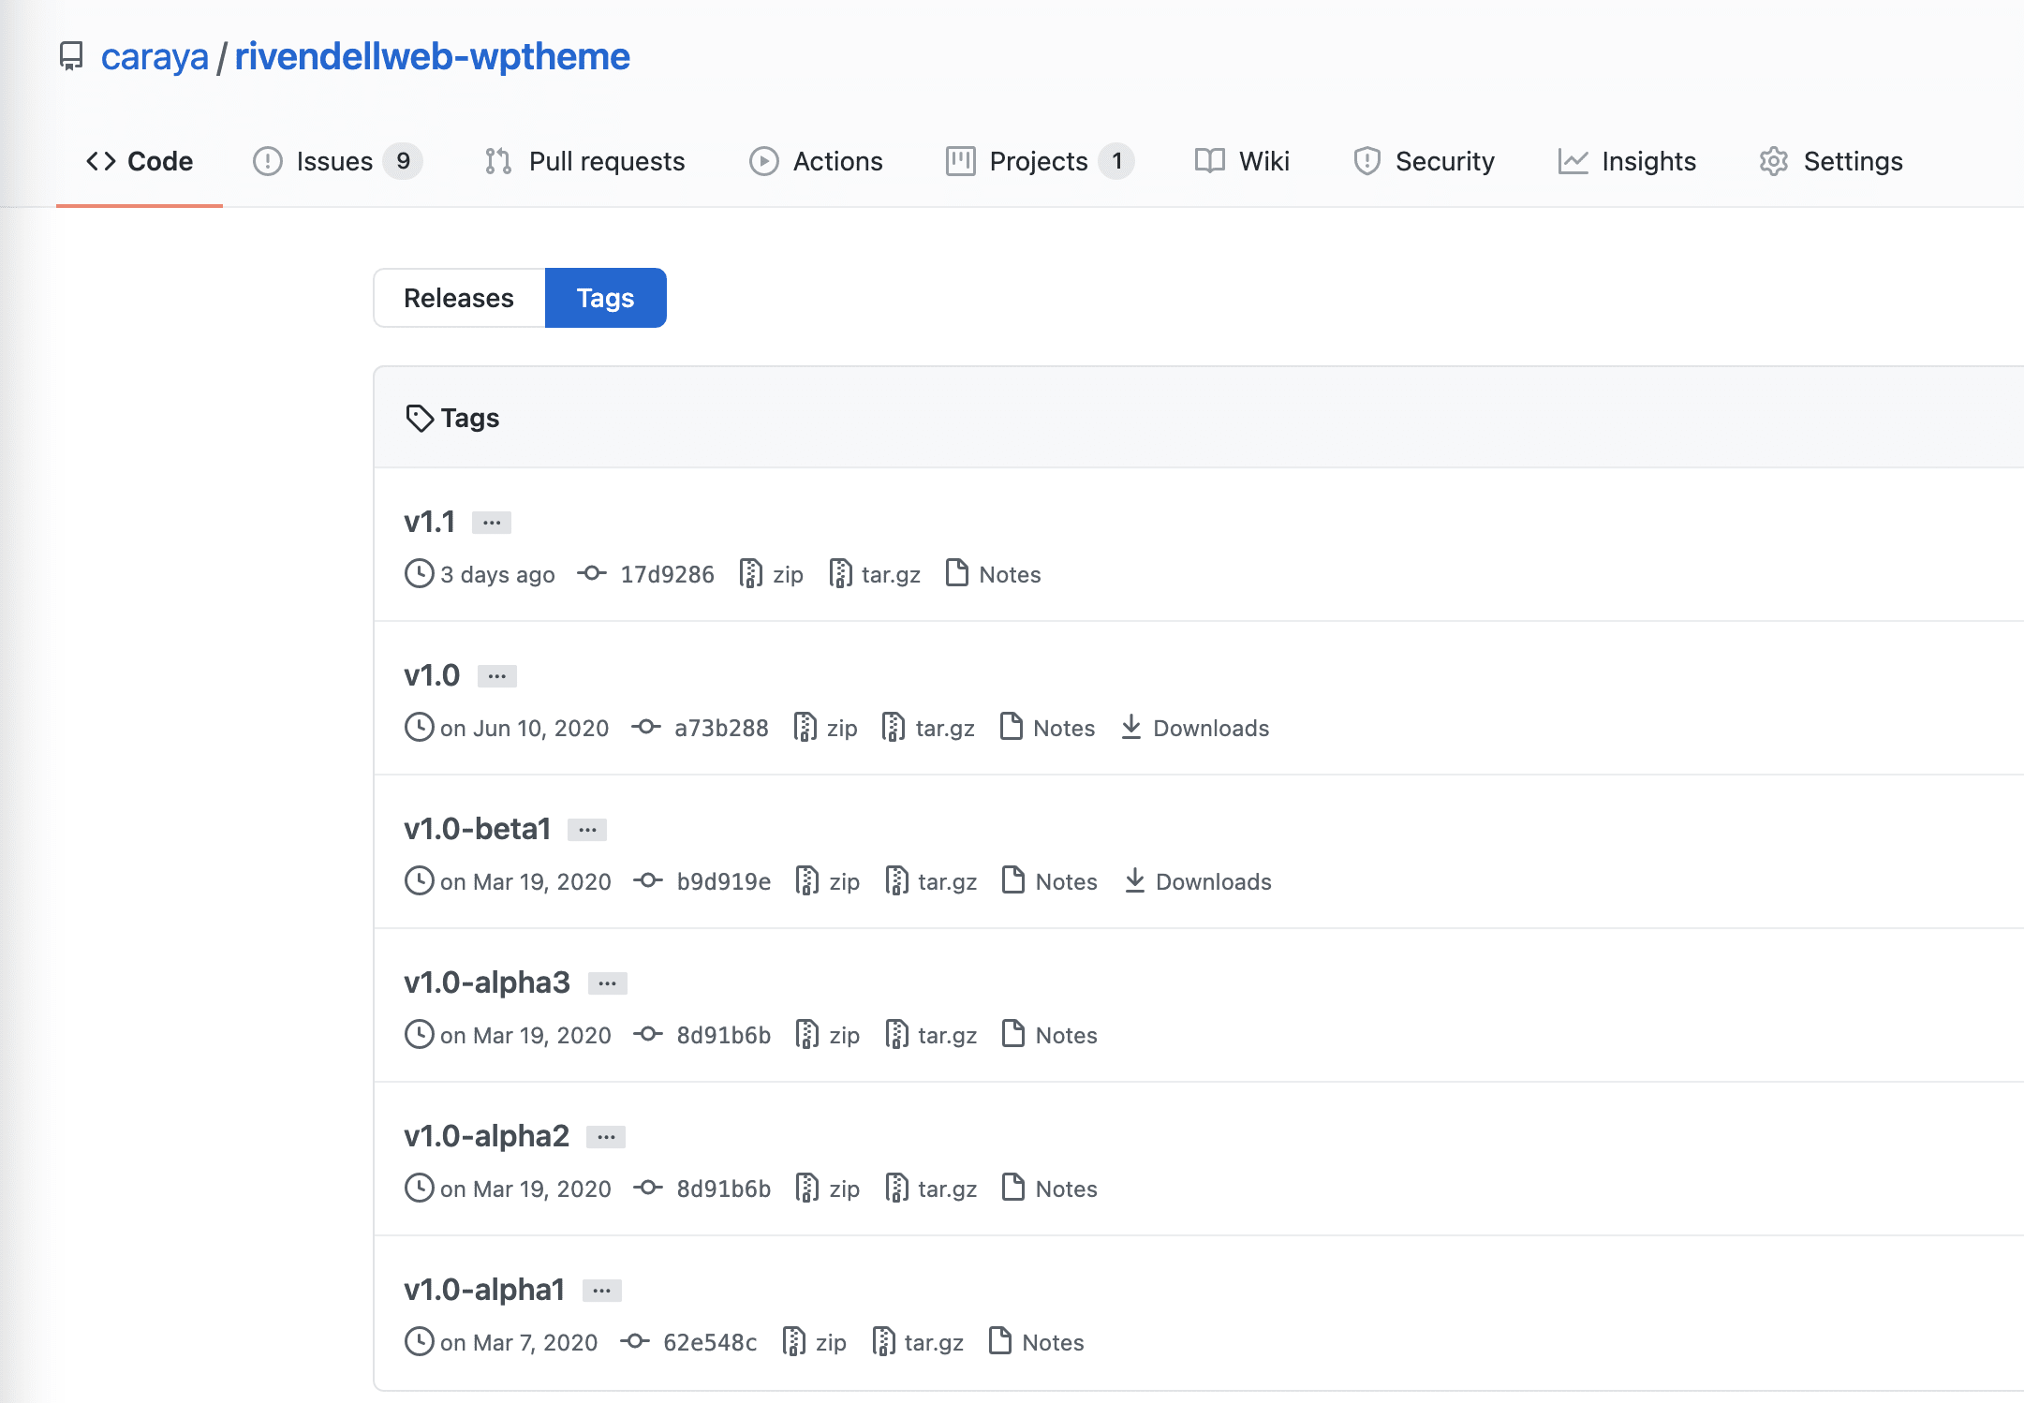Open the Issues tab
Viewport: 2024px width, 1403px height.
pos(337,161)
